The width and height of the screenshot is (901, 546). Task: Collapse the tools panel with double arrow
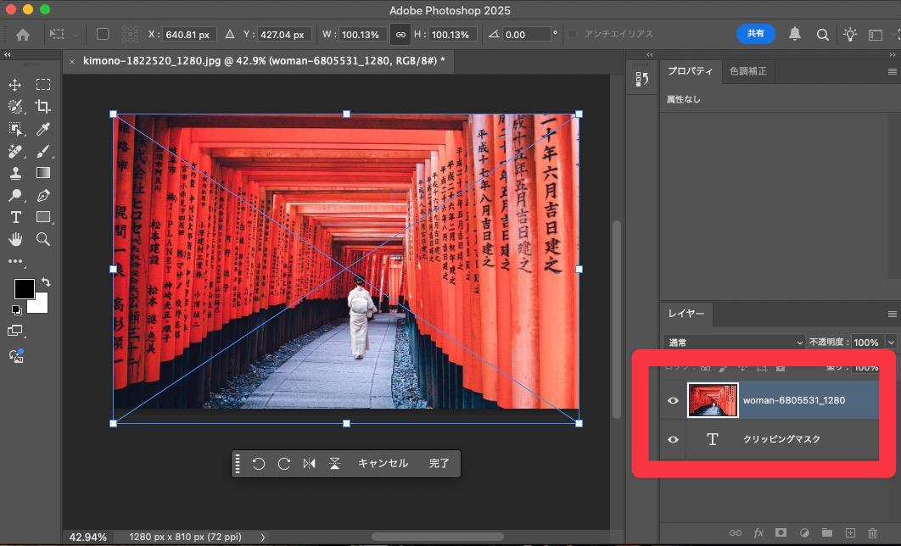click(8, 54)
